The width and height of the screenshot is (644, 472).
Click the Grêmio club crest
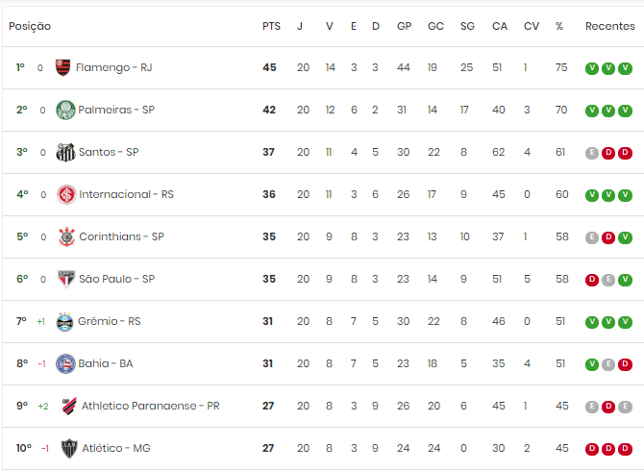(65, 322)
